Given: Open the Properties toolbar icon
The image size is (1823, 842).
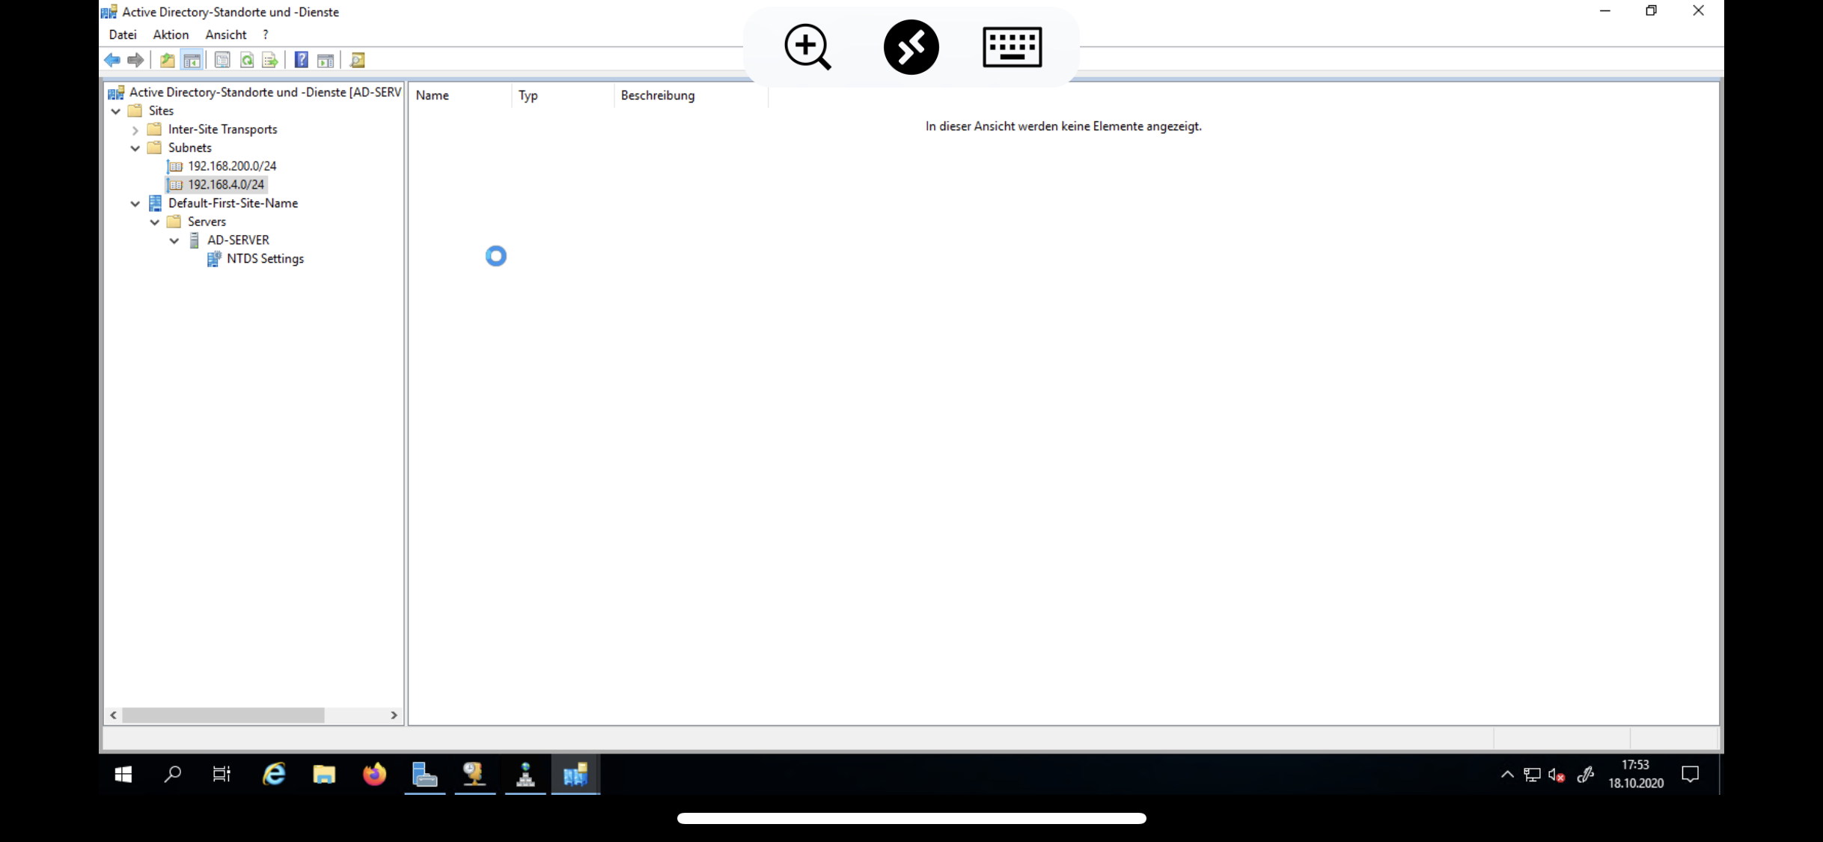Looking at the screenshot, I should (x=222, y=60).
